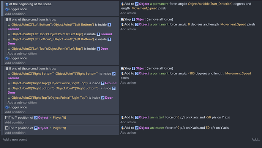262x148 pixels.
Task: Click Add a new event
Action: coord(15,140)
